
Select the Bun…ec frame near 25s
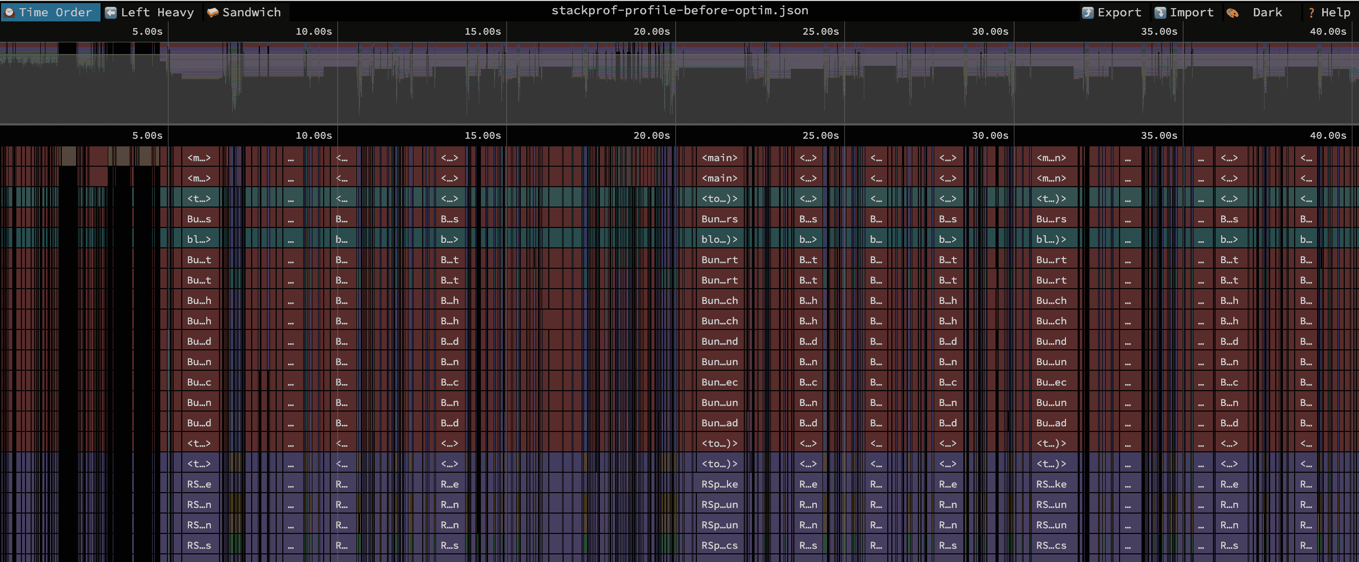719,382
